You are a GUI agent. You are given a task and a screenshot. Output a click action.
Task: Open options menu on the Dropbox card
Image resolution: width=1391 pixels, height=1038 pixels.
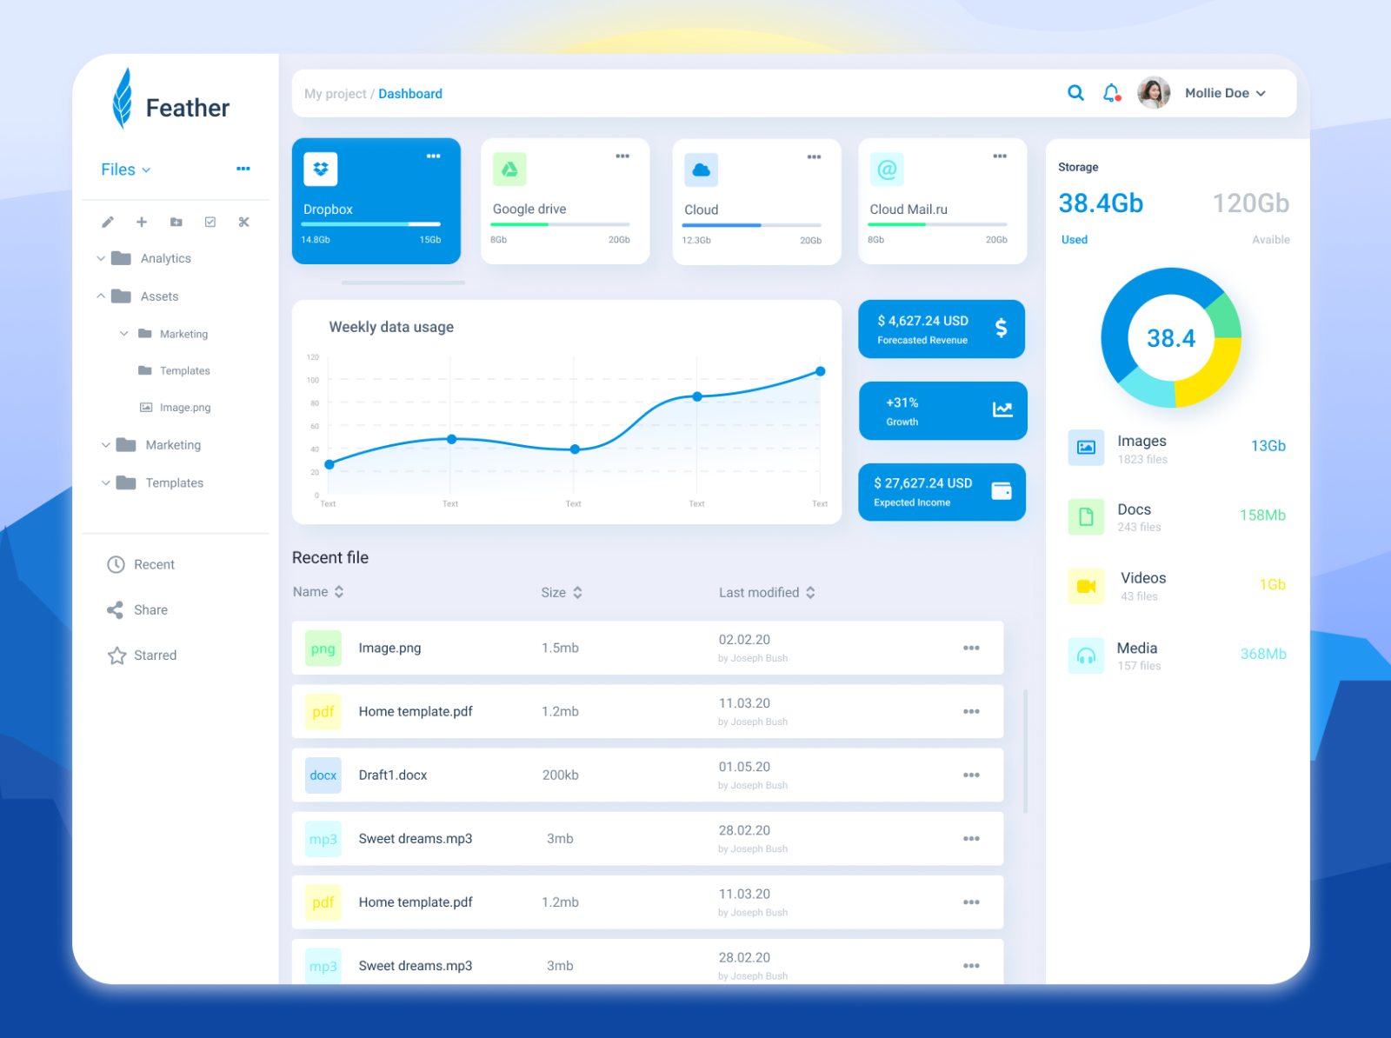(434, 156)
